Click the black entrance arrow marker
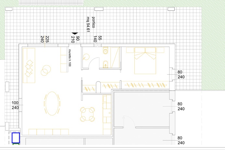225x150 pixels. [x=75, y=33]
